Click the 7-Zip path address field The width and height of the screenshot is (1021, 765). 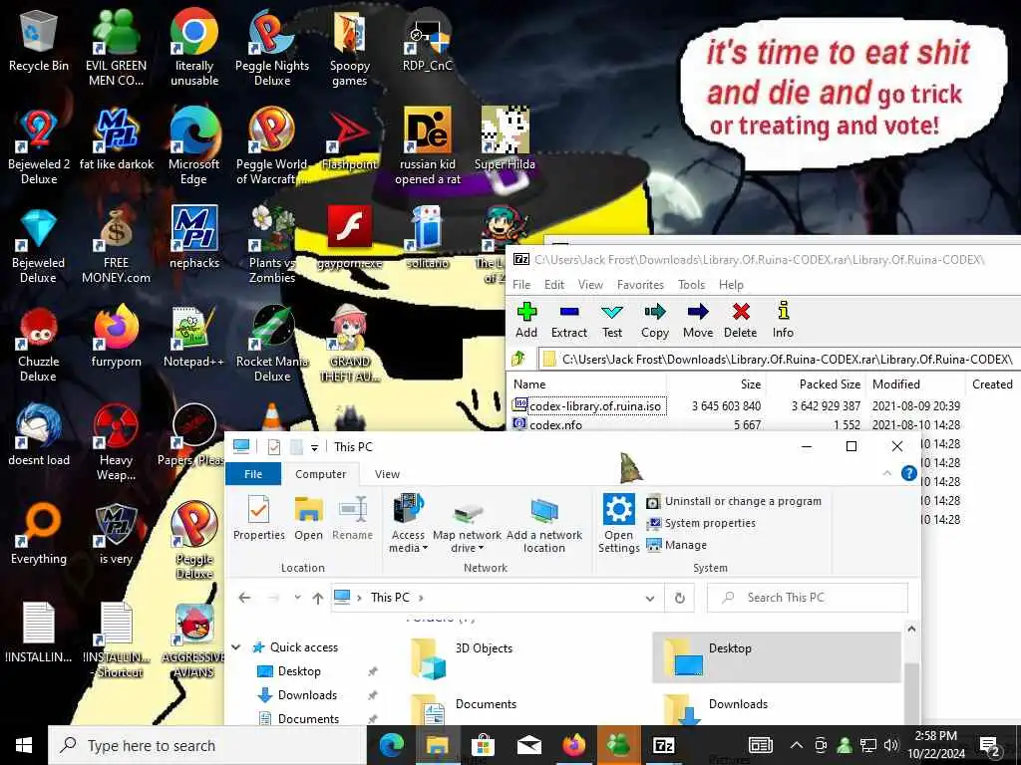(779, 359)
